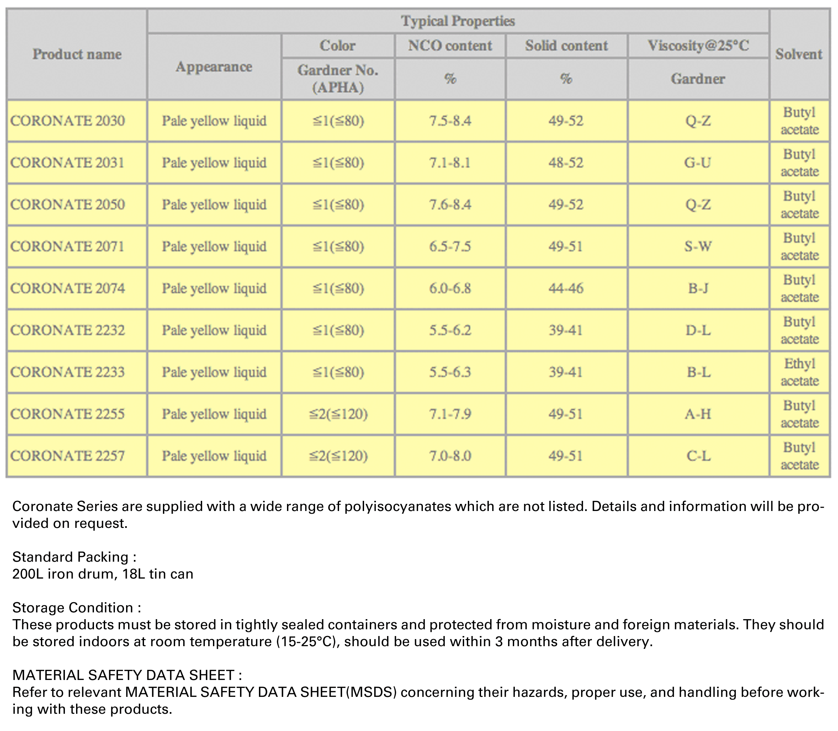
Task: Select viscosity value 'G-U'
Action: [698, 163]
